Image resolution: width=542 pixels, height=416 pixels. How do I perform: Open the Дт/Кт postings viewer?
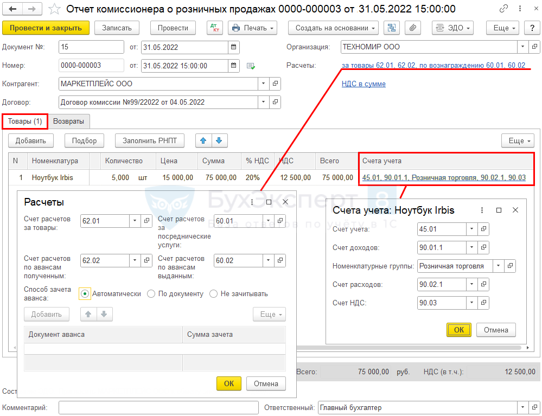pyautogui.click(x=215, y=28)
